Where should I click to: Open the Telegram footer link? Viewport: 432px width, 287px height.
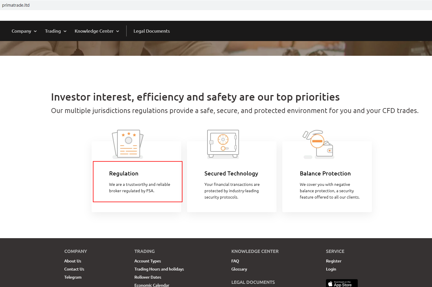(73, 277)
